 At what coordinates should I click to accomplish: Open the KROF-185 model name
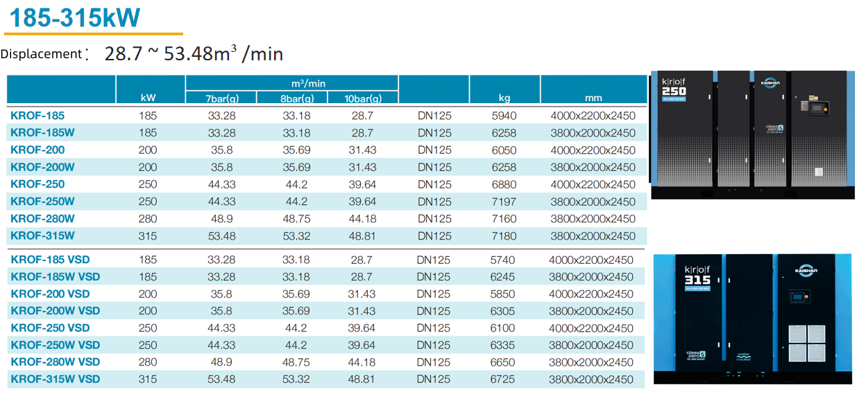tap(37, 116)
